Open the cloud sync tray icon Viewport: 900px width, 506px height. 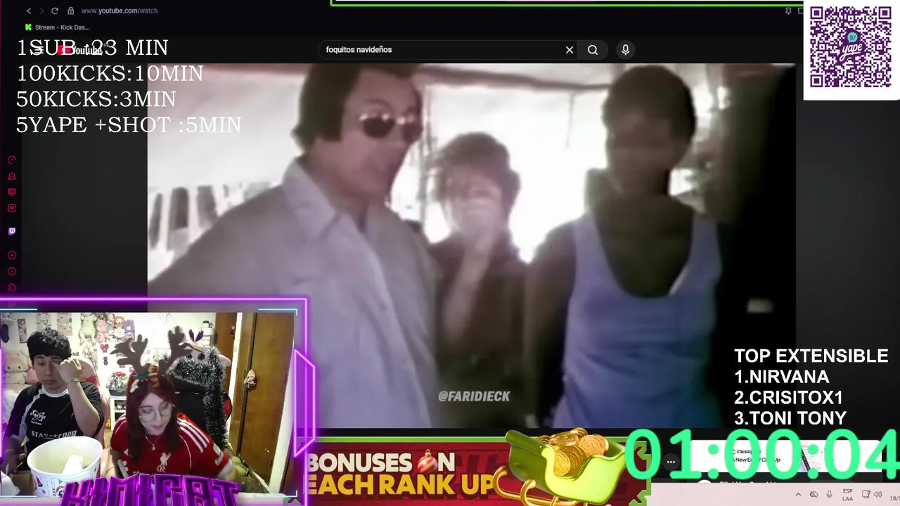click(814, 495)
